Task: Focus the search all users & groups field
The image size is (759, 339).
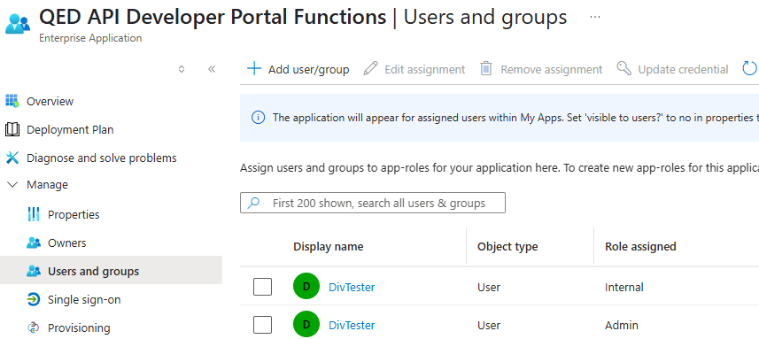Action: [373, 203]
